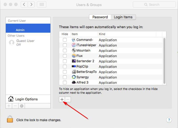Open help with the question mark button
The width and height of the screenshot is (178, 128).
click(169, 120)
